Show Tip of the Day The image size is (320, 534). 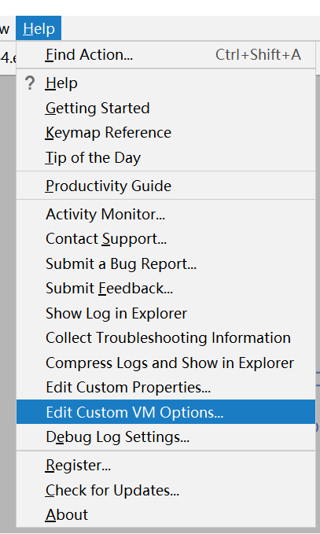(x=166, y=157)
